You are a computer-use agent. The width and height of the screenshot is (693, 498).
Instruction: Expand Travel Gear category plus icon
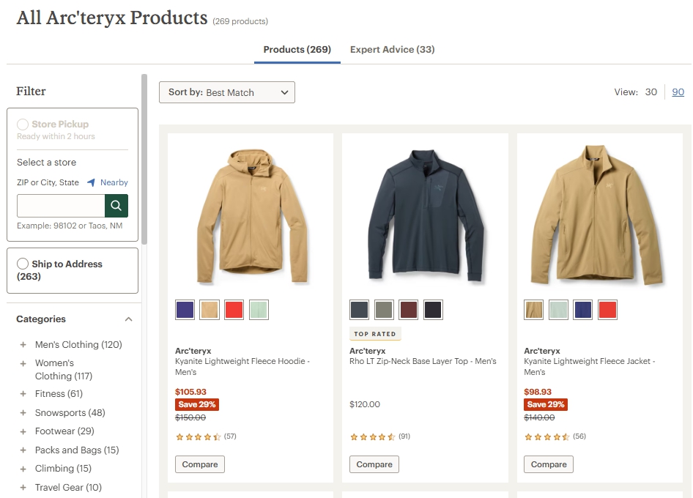pyautogui.click(x=23, y=488)
